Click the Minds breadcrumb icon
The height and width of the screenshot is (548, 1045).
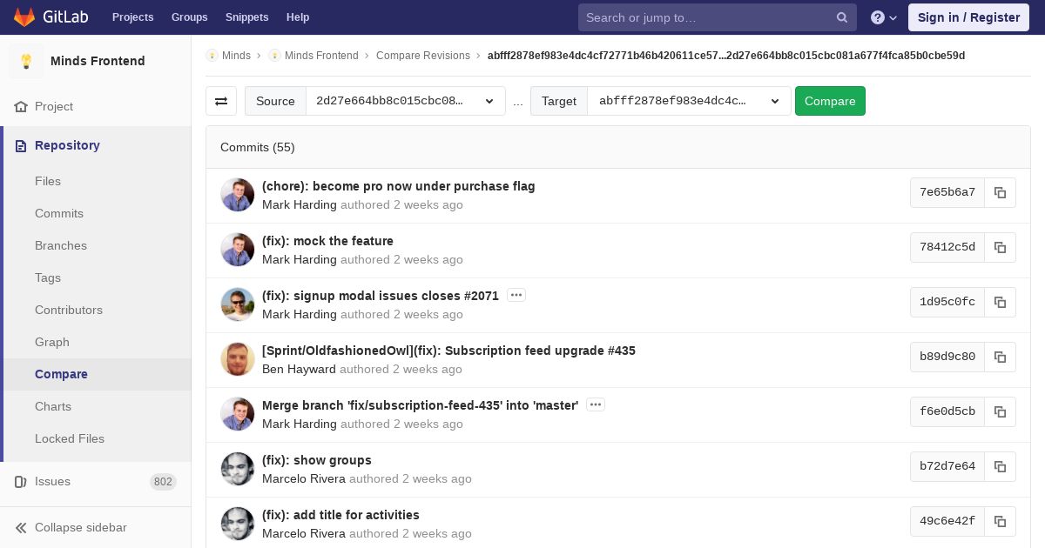212,56
